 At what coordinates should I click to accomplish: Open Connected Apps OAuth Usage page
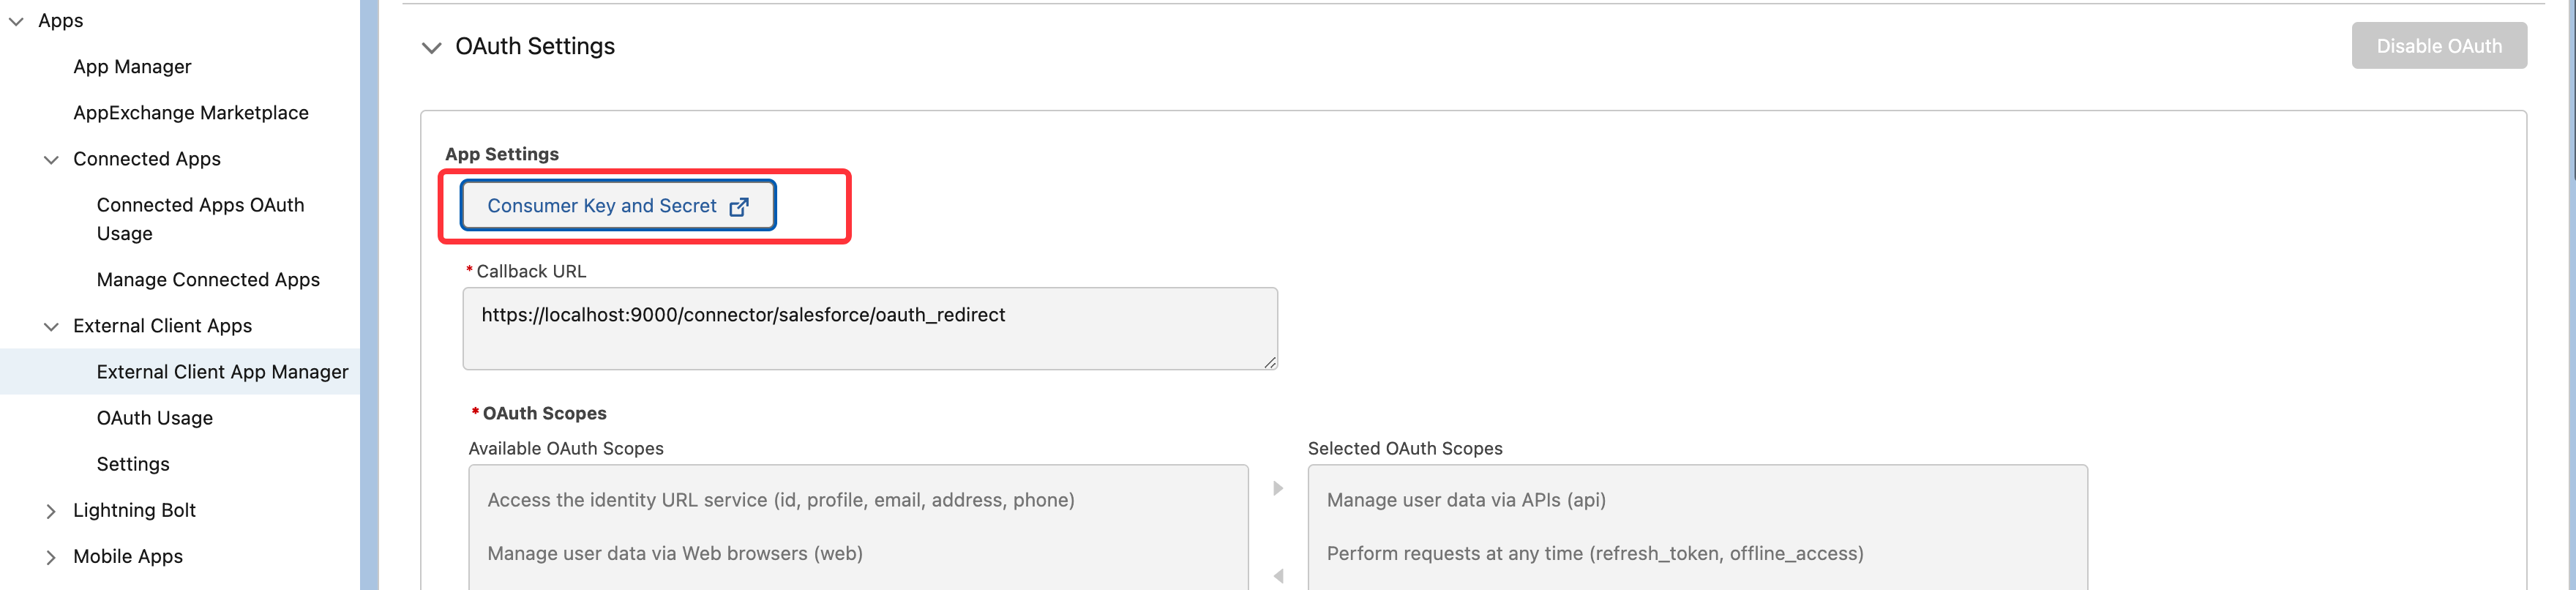coord(200,219)
